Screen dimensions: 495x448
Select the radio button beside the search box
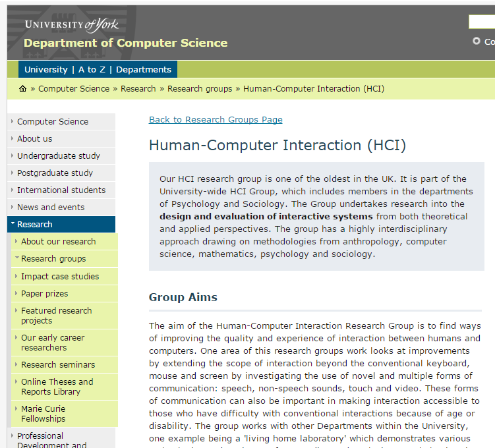477,41
